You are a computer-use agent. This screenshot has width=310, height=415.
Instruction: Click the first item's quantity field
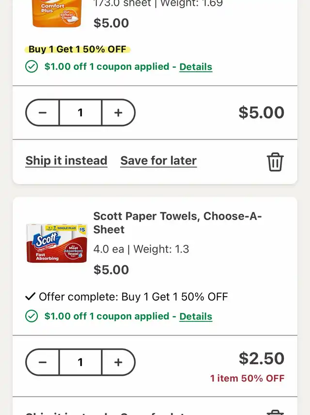80,112
